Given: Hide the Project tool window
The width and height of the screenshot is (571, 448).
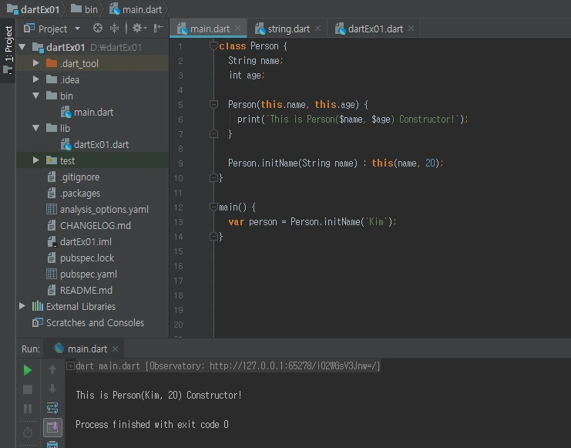Looking at the screenshot, I should click(159, 28).
